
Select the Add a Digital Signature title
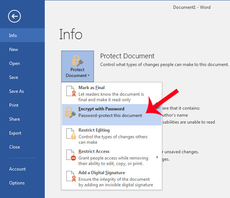coord(102,173)
